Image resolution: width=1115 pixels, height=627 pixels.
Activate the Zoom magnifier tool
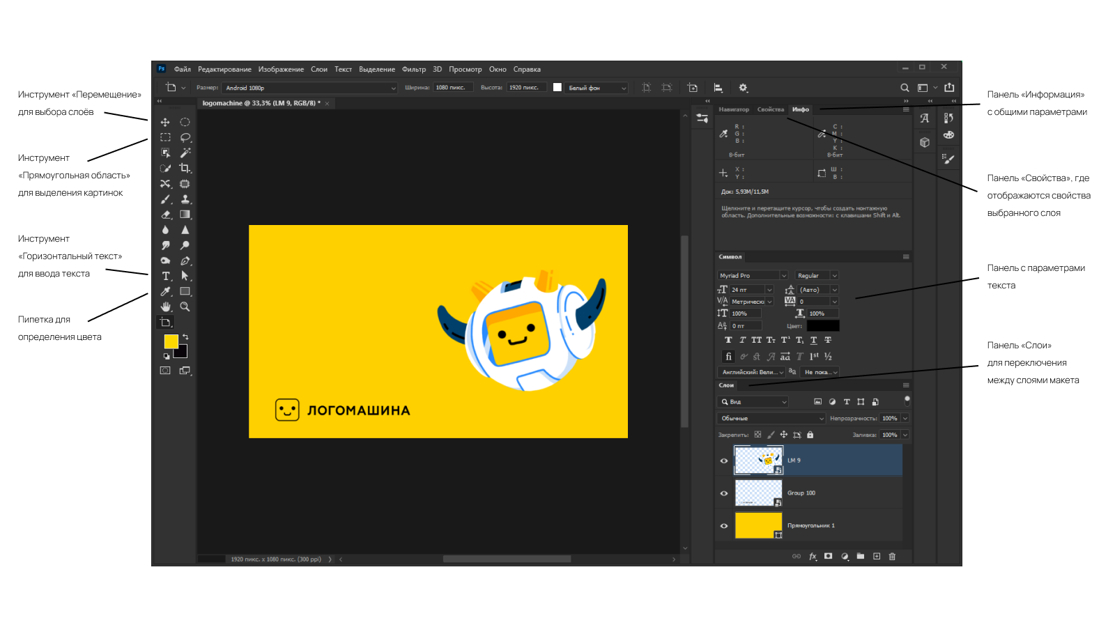[185, 307]
